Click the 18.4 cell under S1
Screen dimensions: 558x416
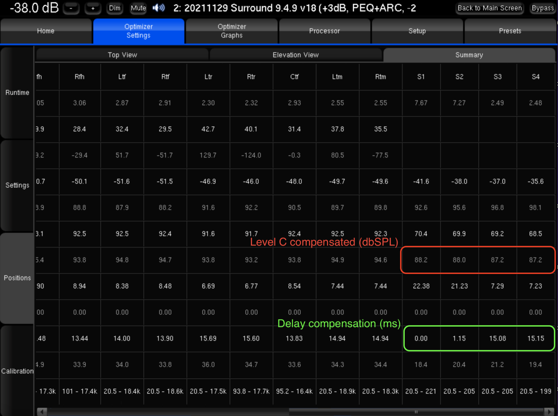(x=421, y=364)
